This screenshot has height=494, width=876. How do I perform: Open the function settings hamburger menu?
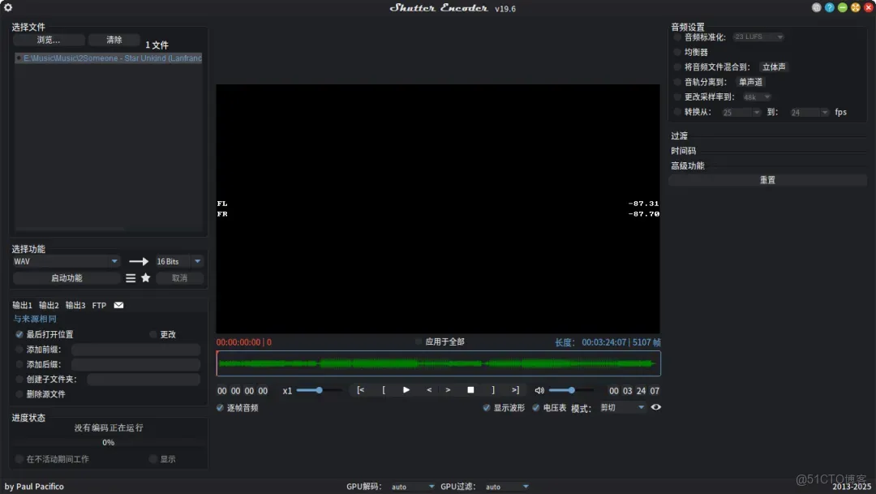(x=130, y=277)
